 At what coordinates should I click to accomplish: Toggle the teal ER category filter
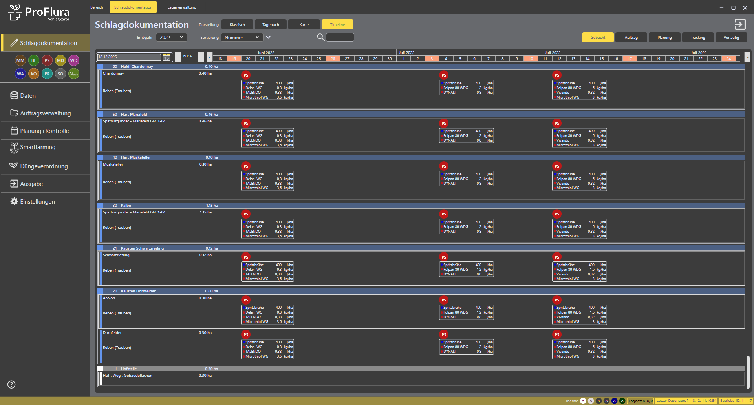tap(47, 74)
